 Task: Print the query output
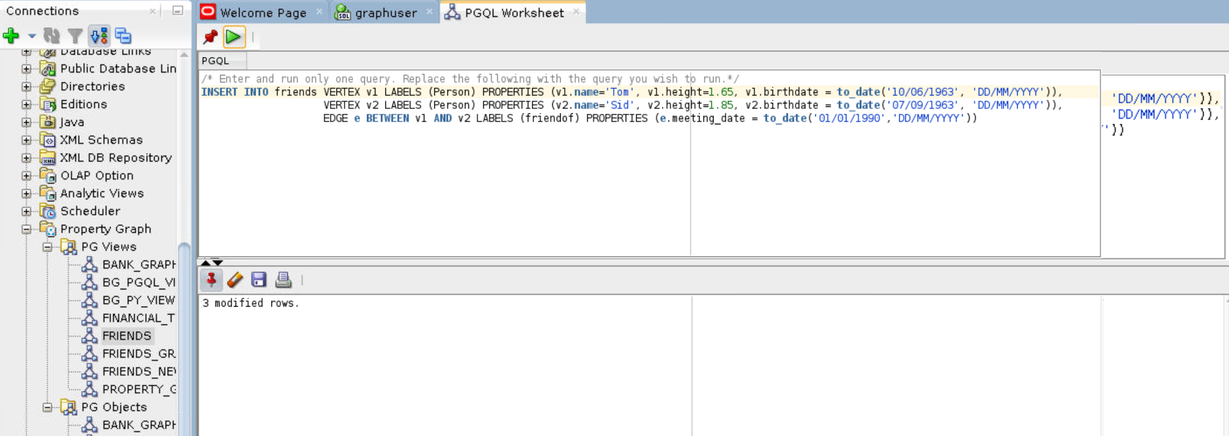tap(283, 280)
